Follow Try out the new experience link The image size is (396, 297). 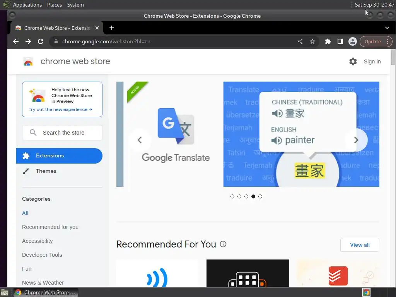(60, 109)
